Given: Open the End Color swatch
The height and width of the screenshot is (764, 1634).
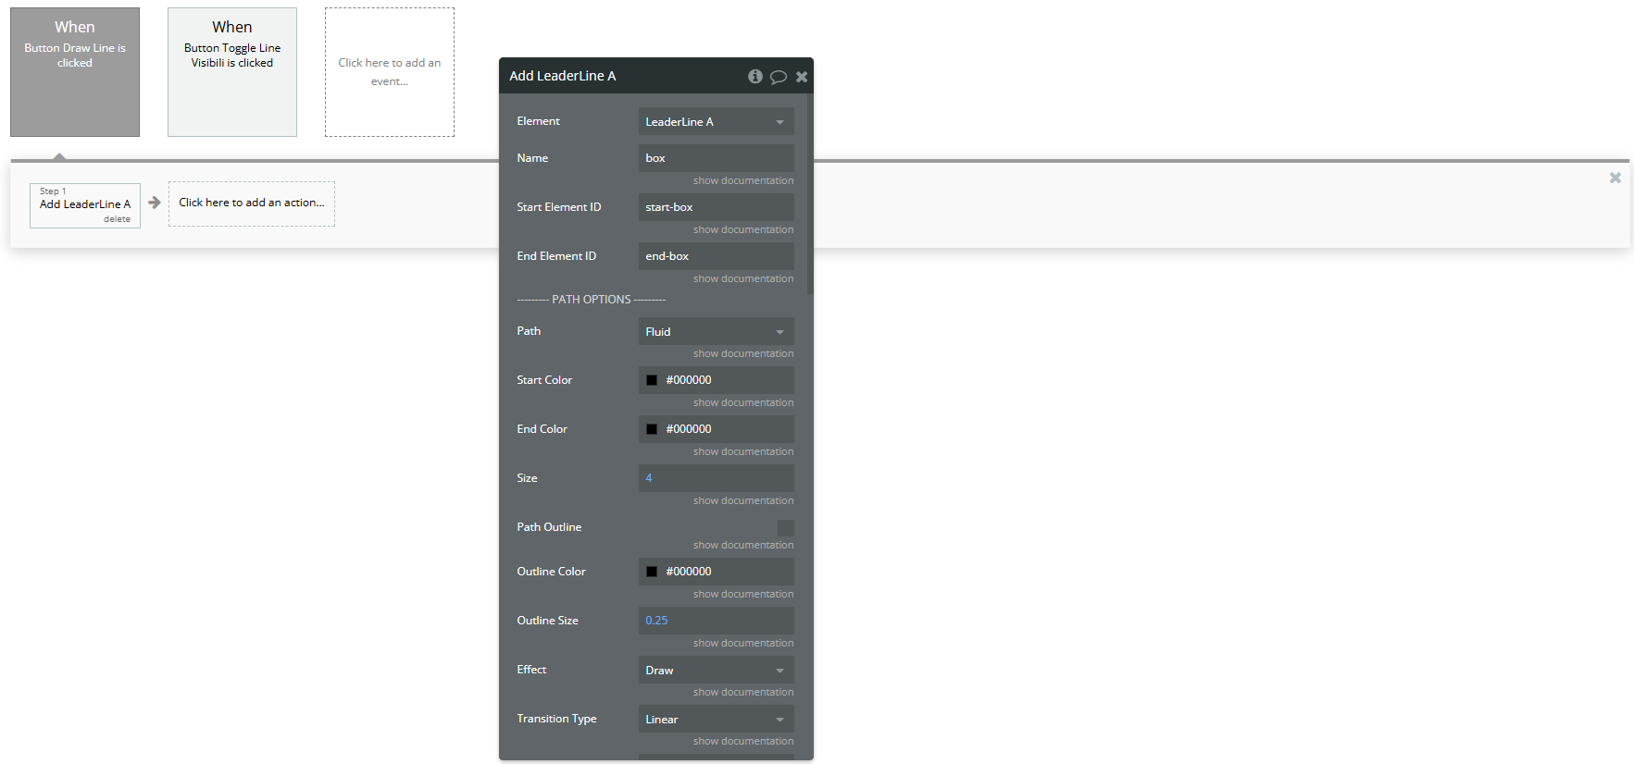Looking at the screenshot, I should (x=652, y=429).
